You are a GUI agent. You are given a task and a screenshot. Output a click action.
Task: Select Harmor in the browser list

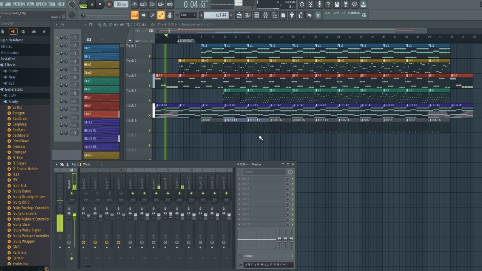point(18,258)
